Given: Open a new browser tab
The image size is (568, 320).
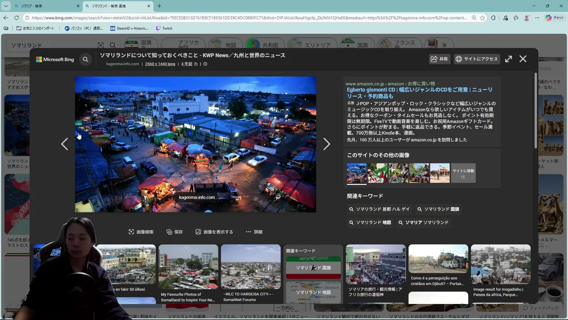Looking at the screenshot, I should [159, 6].
